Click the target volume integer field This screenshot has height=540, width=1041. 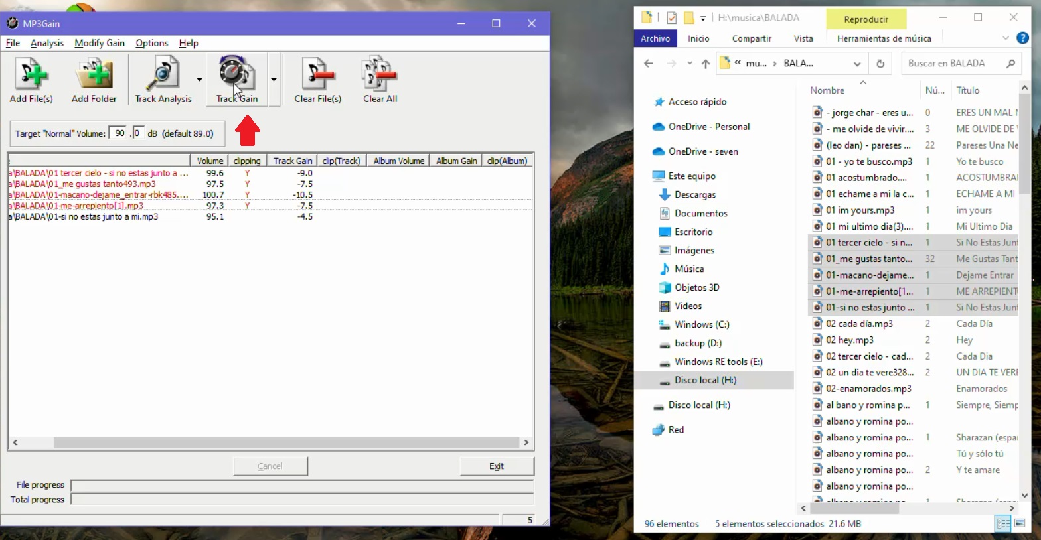point(118,133)
